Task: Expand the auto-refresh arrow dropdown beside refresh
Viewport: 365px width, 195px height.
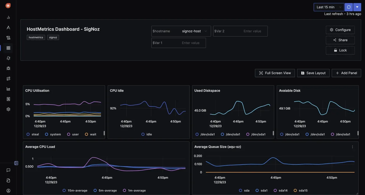Action: (357, 7)
